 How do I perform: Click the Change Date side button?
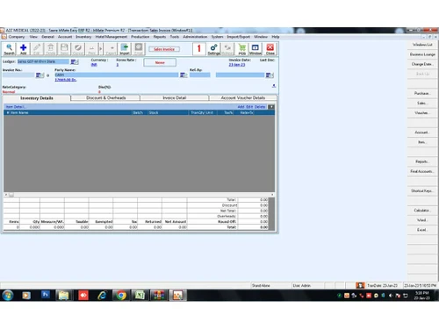422,64
